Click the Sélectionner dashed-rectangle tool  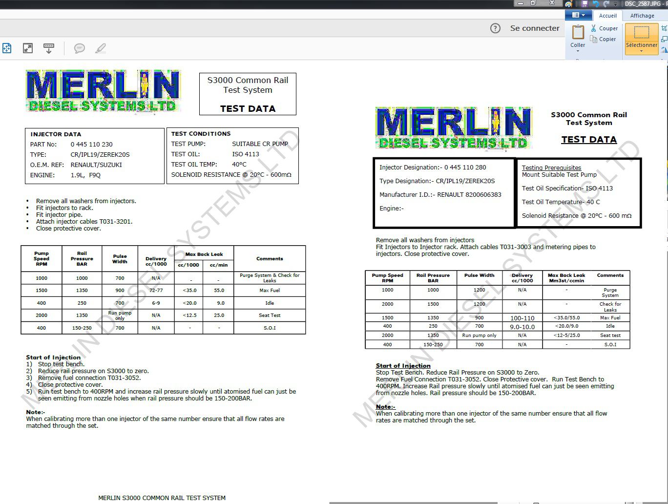[x=642, y=32]
